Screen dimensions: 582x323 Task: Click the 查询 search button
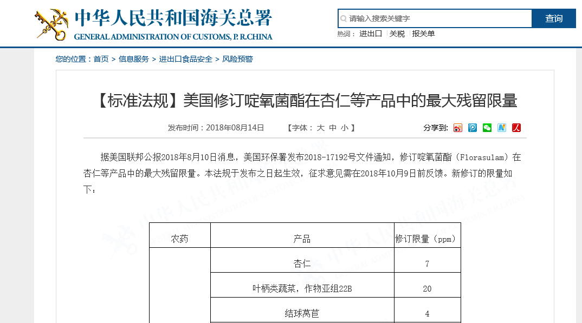coord(554,18)
